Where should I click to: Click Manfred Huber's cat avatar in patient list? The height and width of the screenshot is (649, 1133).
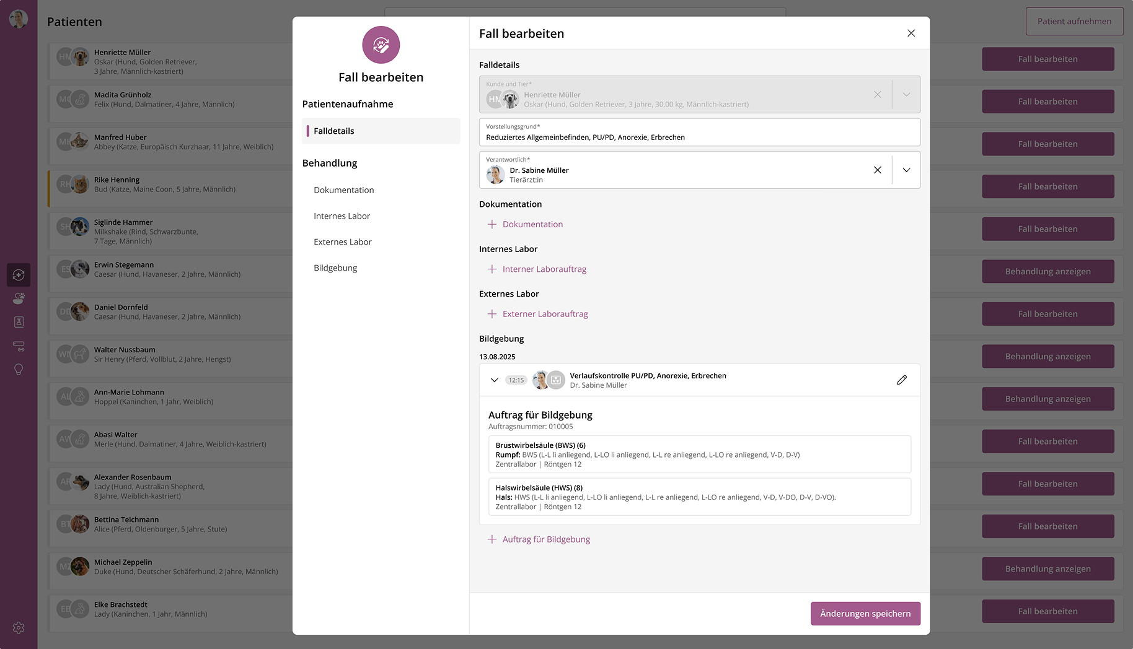point(80,142)
